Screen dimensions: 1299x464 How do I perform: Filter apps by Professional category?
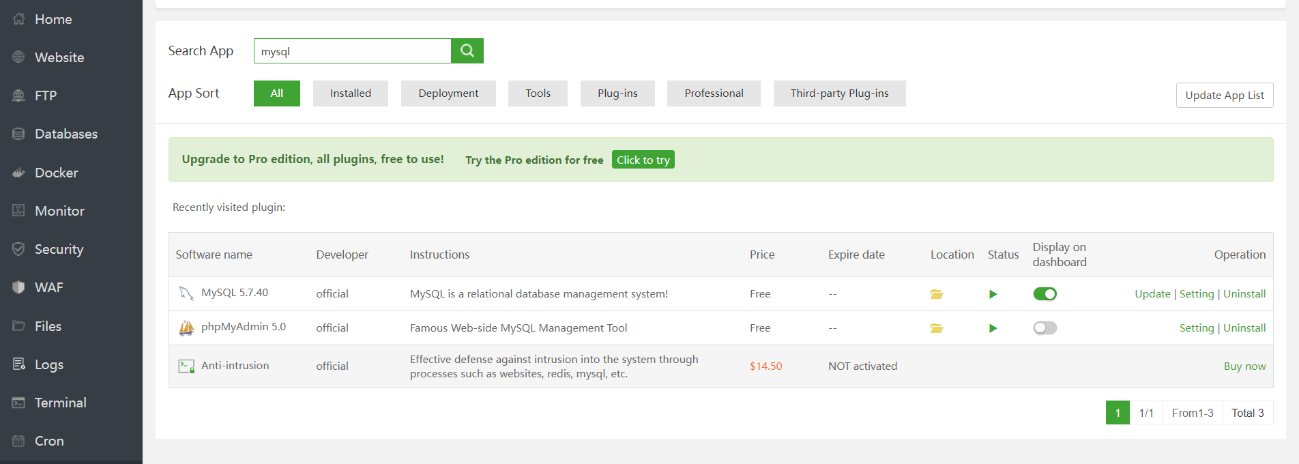tap(714, 93)
